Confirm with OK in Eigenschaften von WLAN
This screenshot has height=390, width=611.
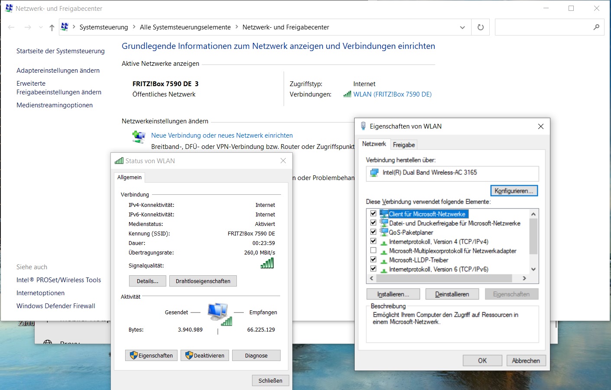tap(482, 361)
